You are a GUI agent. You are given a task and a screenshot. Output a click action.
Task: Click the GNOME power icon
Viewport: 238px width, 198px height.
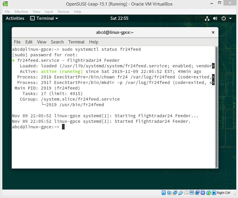click(x=224, y=18)
